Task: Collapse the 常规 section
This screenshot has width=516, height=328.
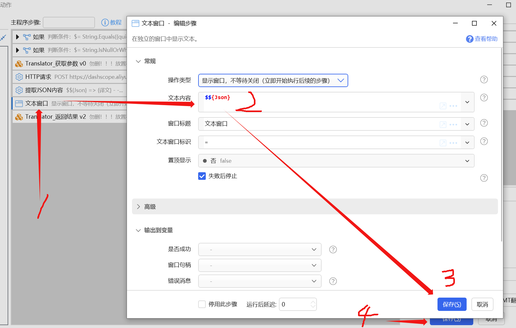Action: [x=138, y=61]
